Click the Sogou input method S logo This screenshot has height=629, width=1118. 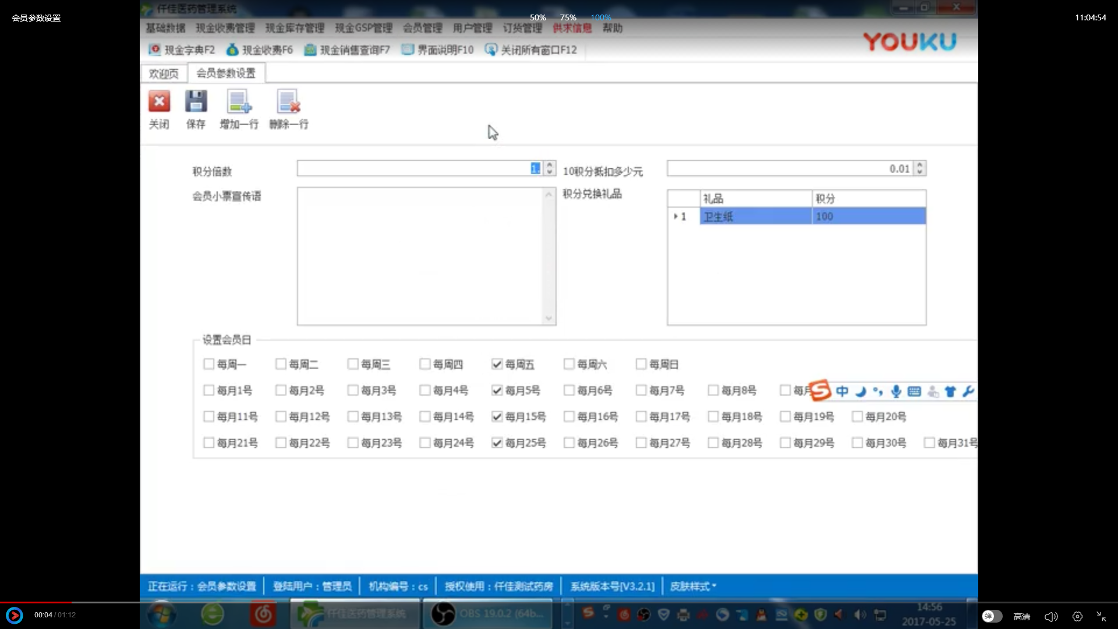820,391
